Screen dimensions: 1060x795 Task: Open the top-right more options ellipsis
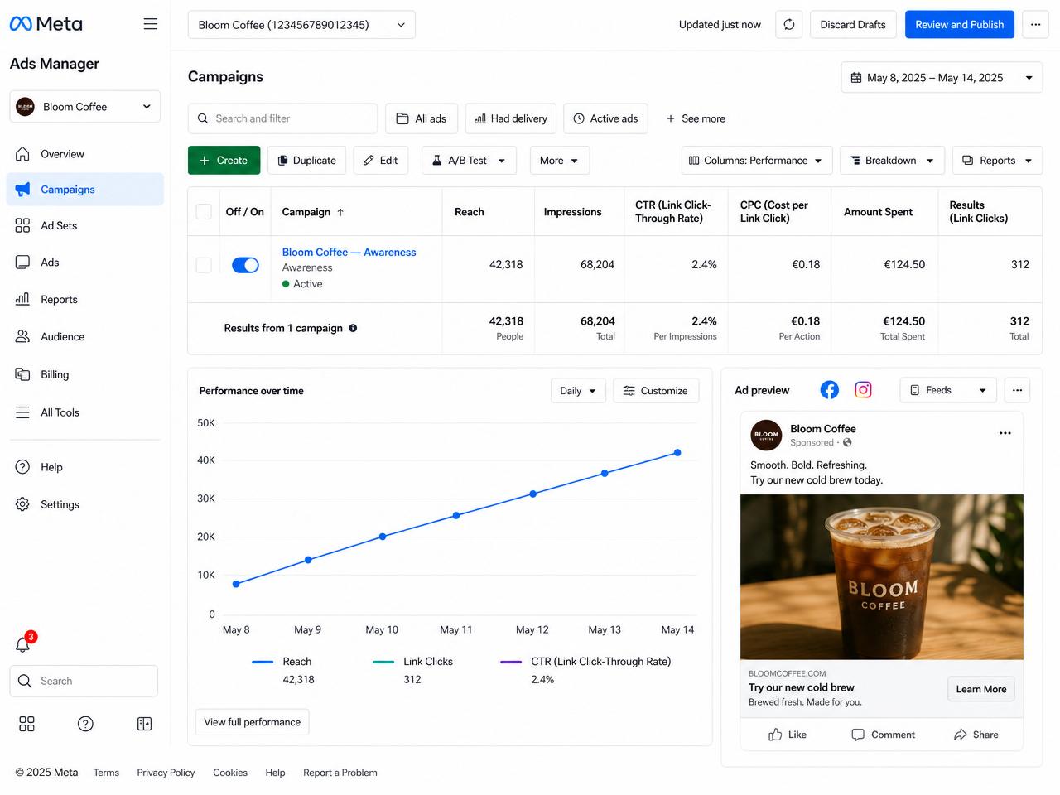point(1035,25)
